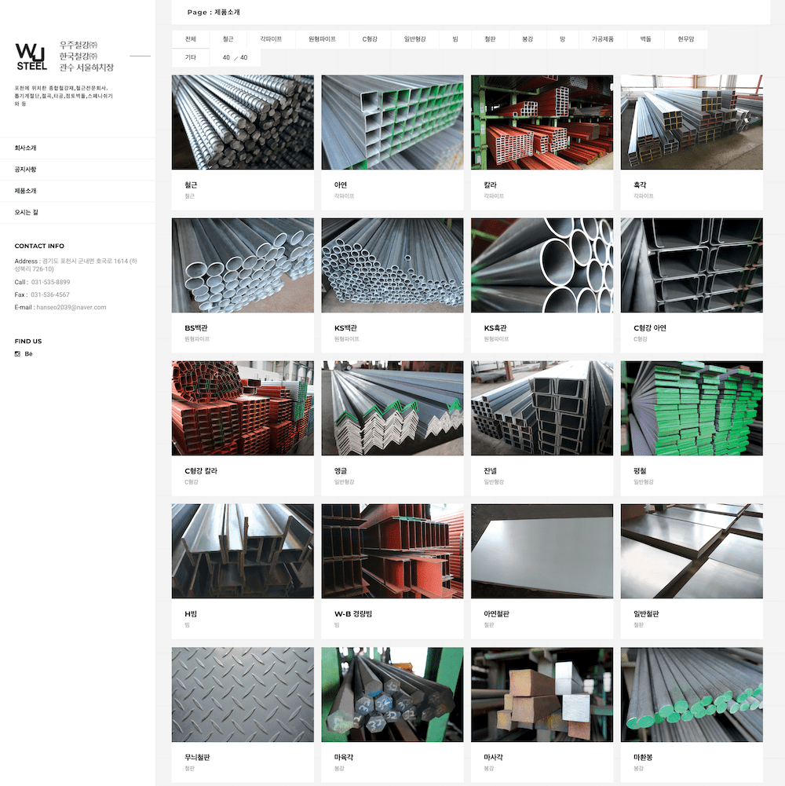Click the 무늬철판 product title

(197, 758)
